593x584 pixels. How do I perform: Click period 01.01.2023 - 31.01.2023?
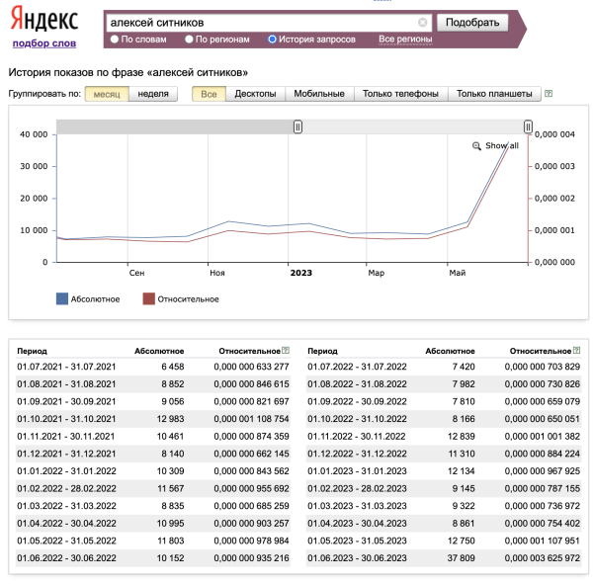(357, 471)
